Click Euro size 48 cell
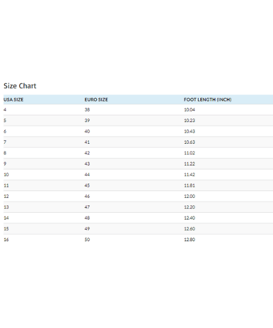273x328 pixels. point(87,218)
